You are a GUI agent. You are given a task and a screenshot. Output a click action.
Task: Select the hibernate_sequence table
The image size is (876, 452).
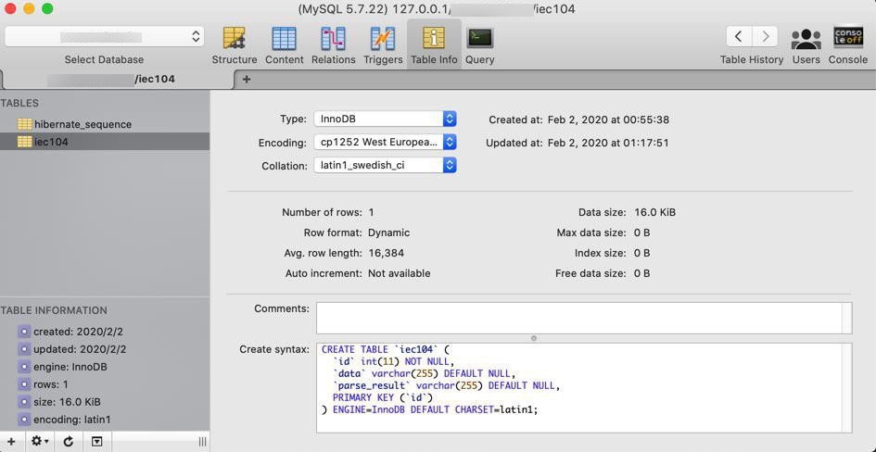[83, 124]
